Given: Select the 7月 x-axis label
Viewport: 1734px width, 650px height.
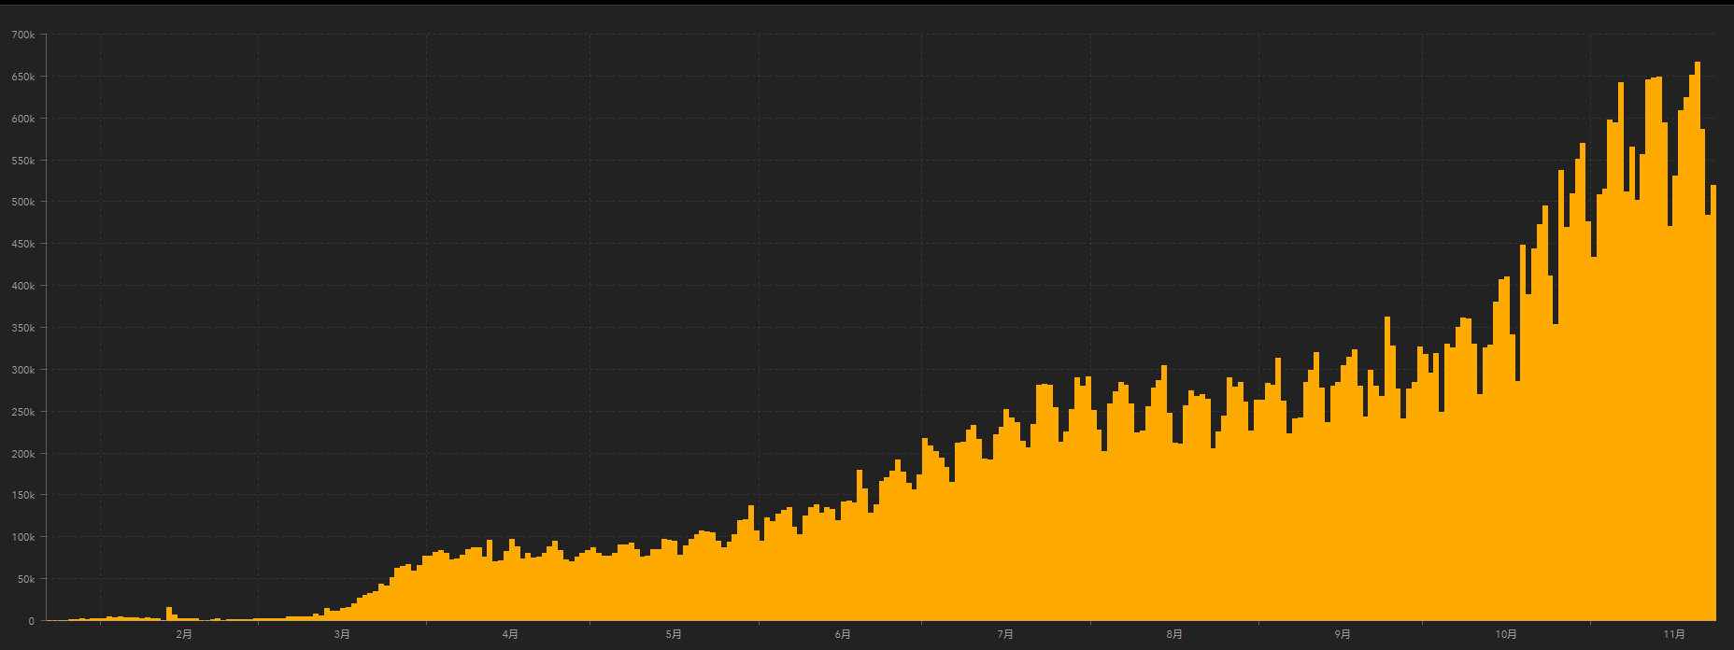Looking at the screenshot, I should click(1005, 635).
